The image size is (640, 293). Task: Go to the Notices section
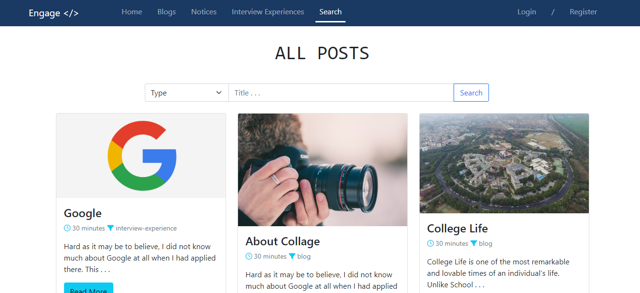click(x=204, y=11)
